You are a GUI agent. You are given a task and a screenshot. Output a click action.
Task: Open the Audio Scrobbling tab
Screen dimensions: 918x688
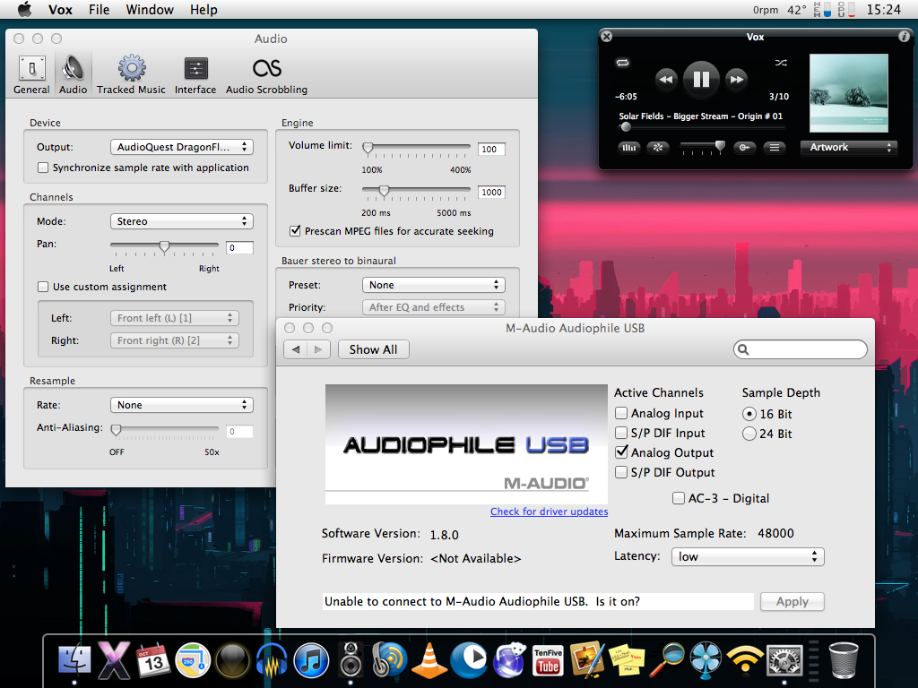click(266, 75)
